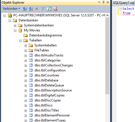Screen dimensions: 135x122
Task: Click the table icon of dbo.tblDigitalCopies
Action: coord(31,95)
